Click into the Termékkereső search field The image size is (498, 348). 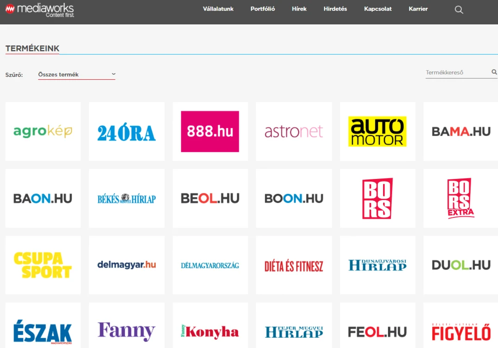point(458,72)
